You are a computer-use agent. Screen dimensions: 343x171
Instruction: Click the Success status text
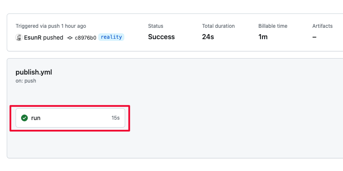coord(161,37)
